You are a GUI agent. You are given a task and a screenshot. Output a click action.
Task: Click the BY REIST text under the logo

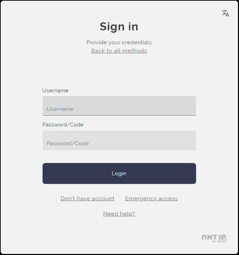[219, 241]
